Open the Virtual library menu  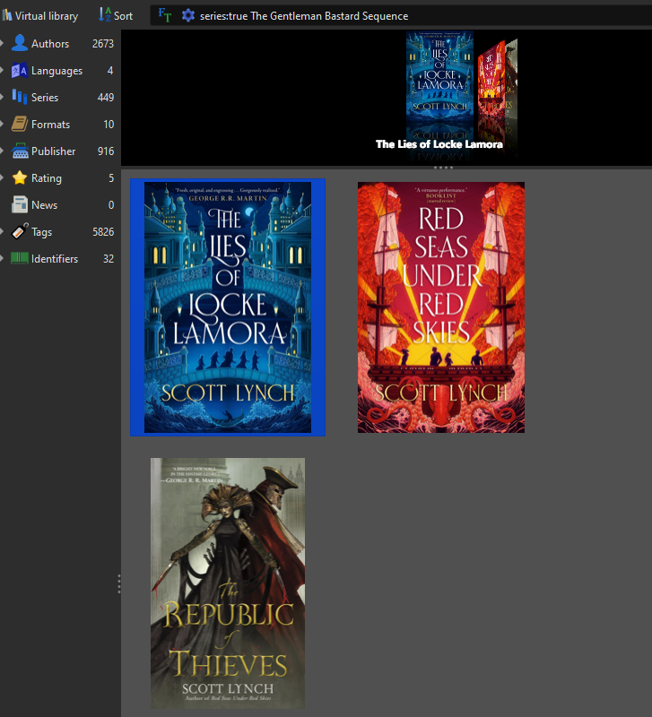pos(39,16)
